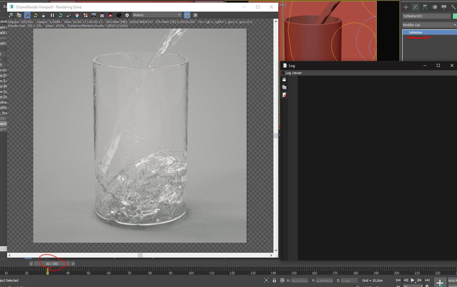The width and height of the screenshot is (457, 287).
Task: Click the Y coordinate field
Action: [x=325, y=280]
